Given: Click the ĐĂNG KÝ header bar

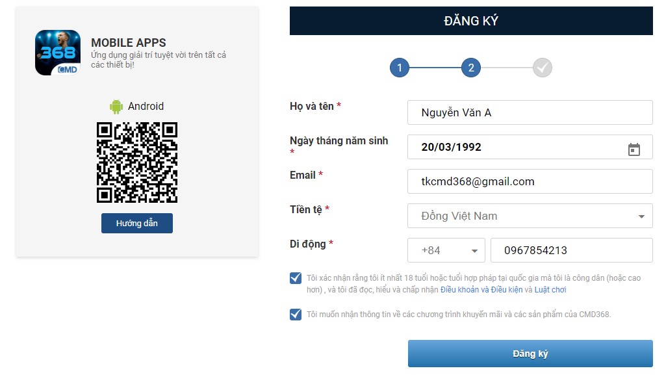Looking at the screenshot, I should click(471, 21).
